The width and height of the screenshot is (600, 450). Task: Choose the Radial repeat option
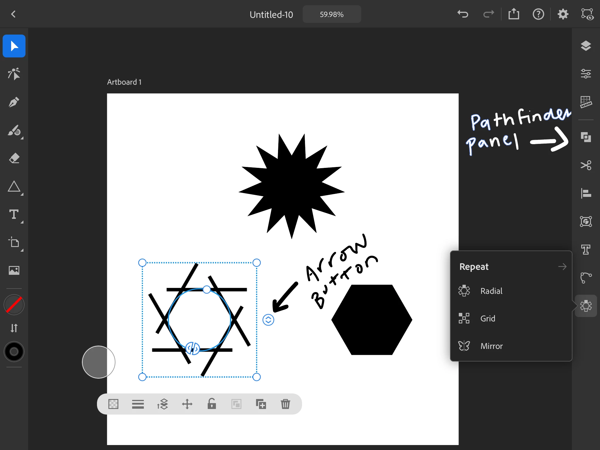[491, 291]
